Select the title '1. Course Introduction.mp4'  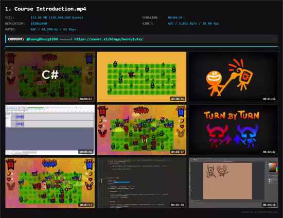click(x=46, y=9)
